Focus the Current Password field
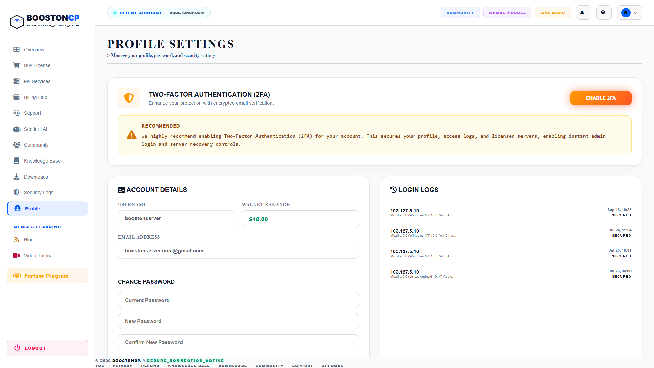 (238, 300)
